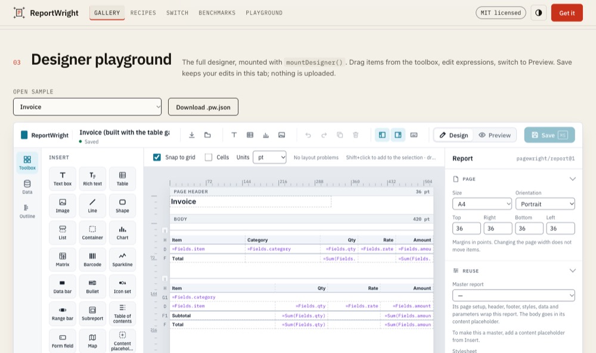The width and height of the screenshot is (596, 353).
Task: Go to the BENCHMARKS nav item
Action: (x=217, y=13)
